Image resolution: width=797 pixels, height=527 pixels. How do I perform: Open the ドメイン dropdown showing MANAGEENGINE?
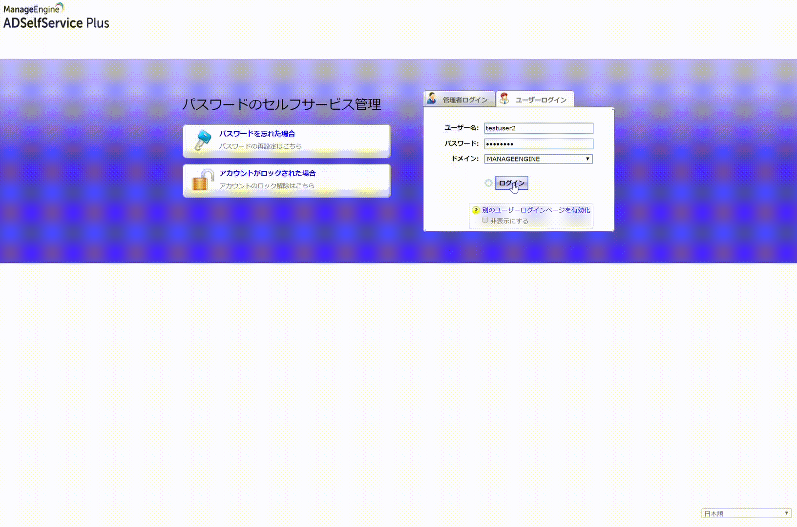(539, 159)
